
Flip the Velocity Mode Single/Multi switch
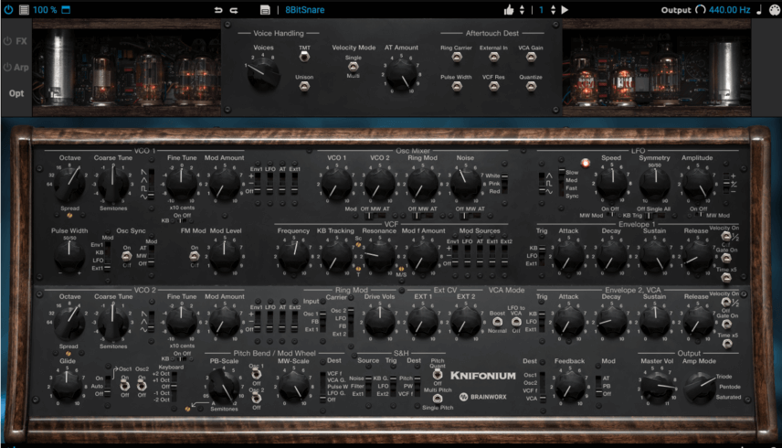pos(354,67)
